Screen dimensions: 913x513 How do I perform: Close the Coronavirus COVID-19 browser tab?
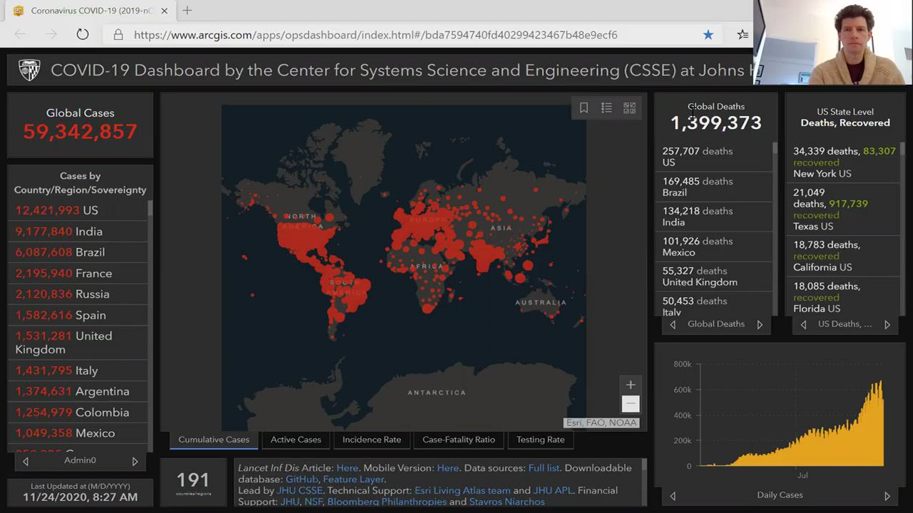(x=164, y=11)
